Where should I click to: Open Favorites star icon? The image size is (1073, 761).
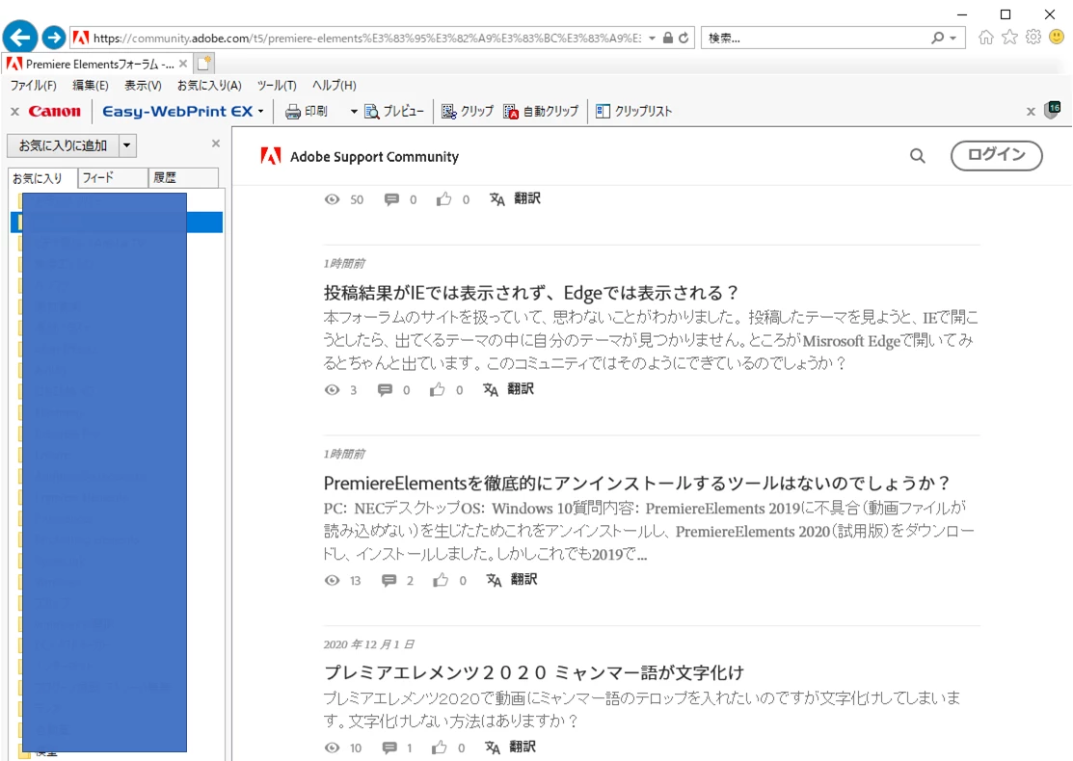(1009, 38)
